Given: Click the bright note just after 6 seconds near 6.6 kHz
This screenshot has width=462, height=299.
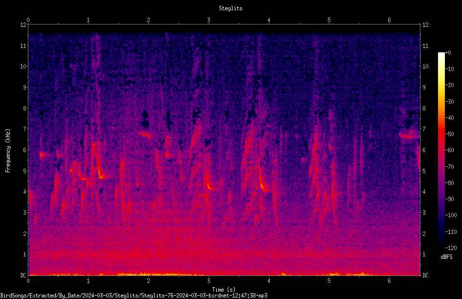Looking at the screenshot, I should tap(409, 136).
